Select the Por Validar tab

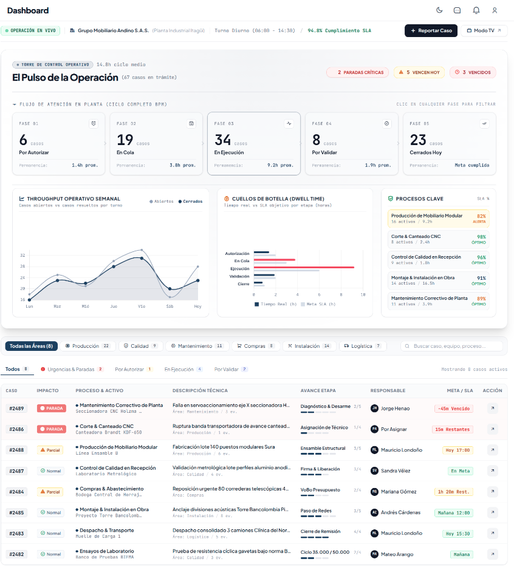click(231, 369)
